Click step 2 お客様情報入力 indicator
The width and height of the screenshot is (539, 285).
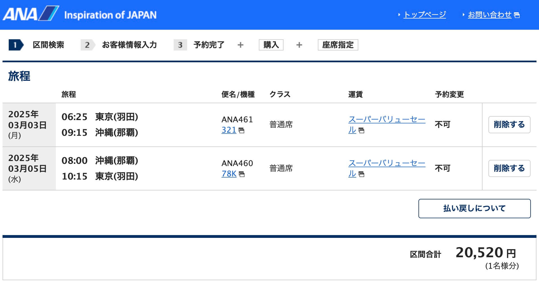coord(119,45)
